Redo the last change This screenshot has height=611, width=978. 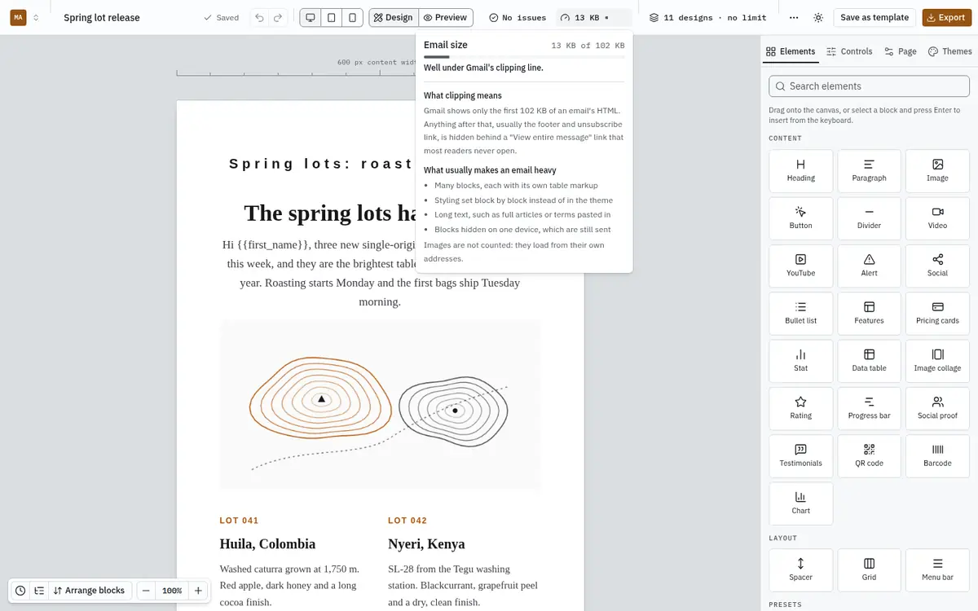(279, 17)
